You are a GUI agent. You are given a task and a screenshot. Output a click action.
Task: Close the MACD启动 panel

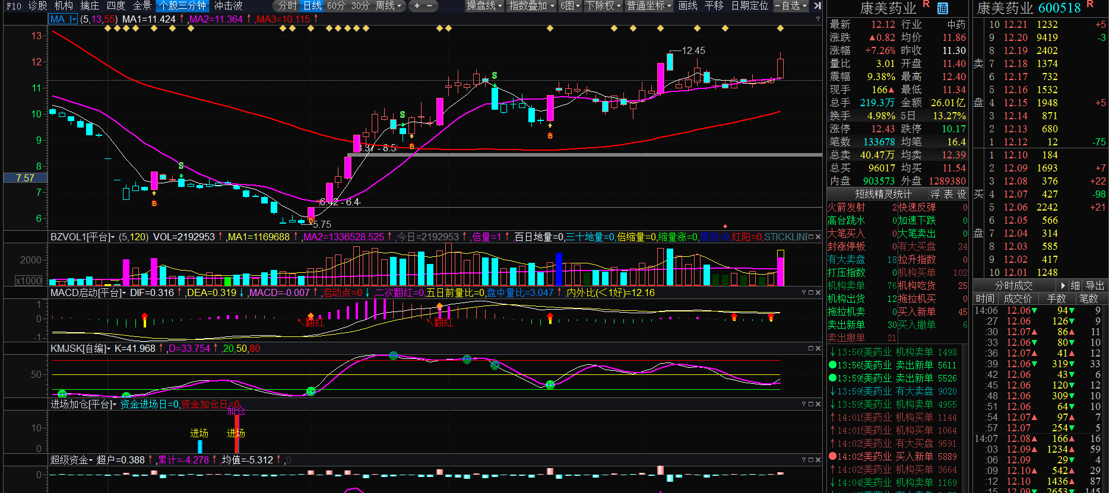click(x=818, y=292)
